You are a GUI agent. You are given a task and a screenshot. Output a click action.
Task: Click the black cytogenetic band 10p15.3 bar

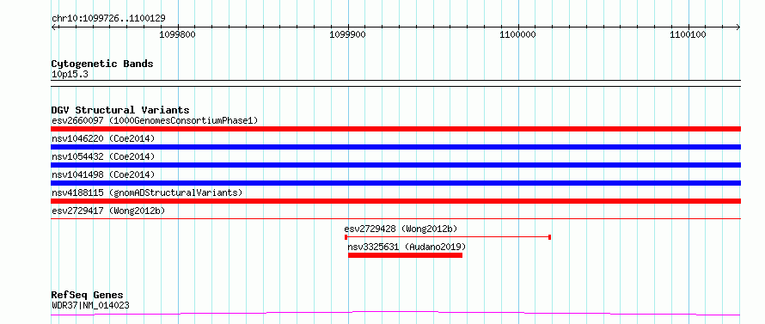(395, 83)
